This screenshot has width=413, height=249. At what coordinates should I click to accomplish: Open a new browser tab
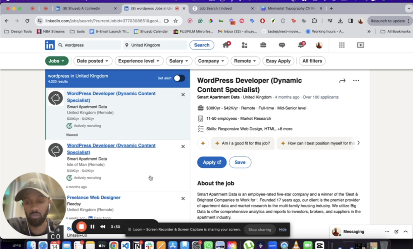pyautogui.click(x=331, y=9)
